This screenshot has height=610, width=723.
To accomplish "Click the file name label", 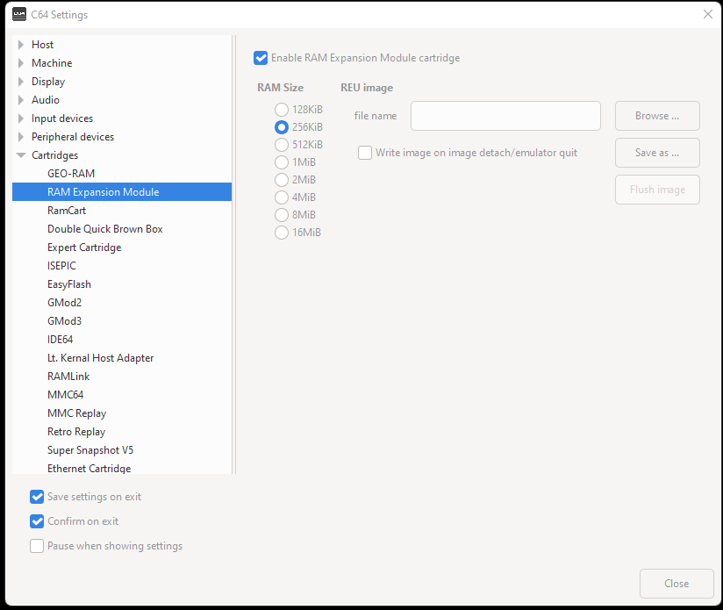I will pos(376,116).
